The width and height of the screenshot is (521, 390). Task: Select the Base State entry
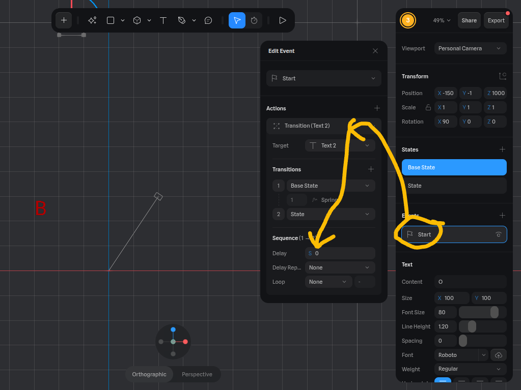[x=454, y=167]
